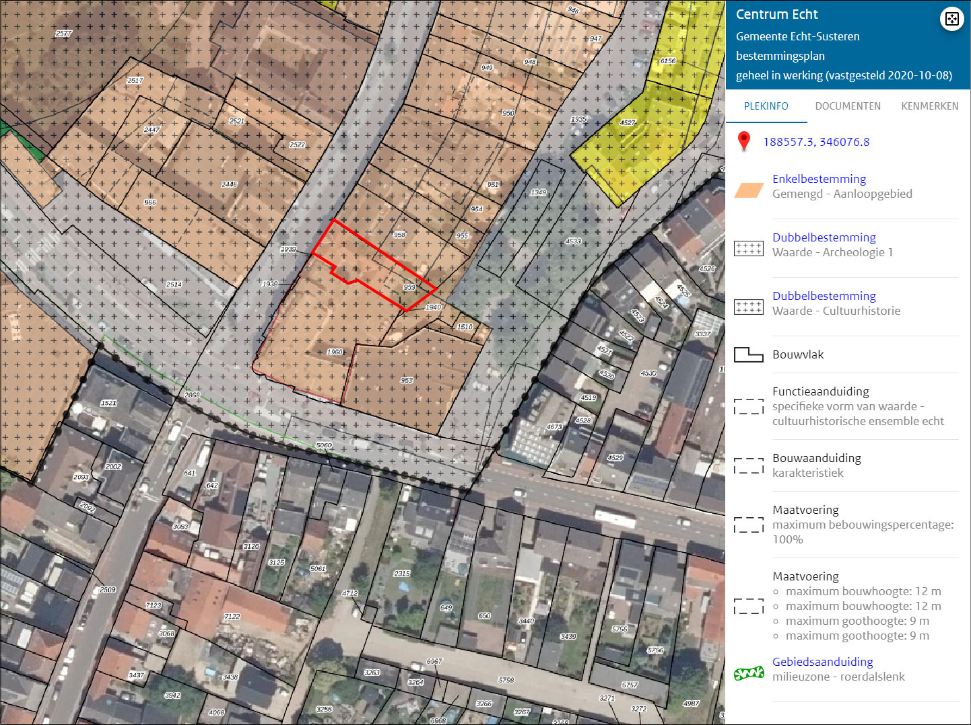Click parcel label 7122 on the map
The height and width of the screenshot is (725, 971).
click(232, 617)
